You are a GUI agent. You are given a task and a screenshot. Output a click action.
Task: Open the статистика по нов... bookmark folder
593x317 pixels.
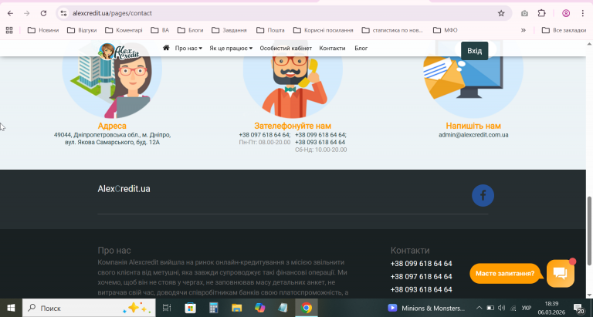392,30
